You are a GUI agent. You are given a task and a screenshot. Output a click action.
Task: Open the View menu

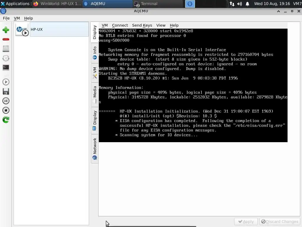161,25
